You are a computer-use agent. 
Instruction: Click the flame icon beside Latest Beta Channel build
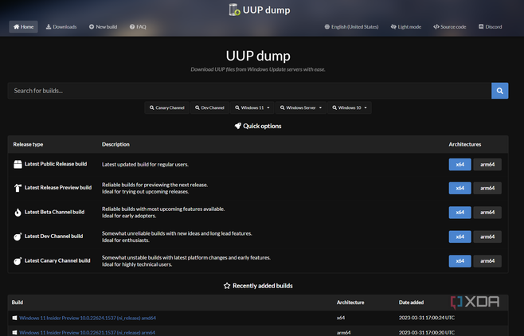pyautogui.click(x=18, y=212)
